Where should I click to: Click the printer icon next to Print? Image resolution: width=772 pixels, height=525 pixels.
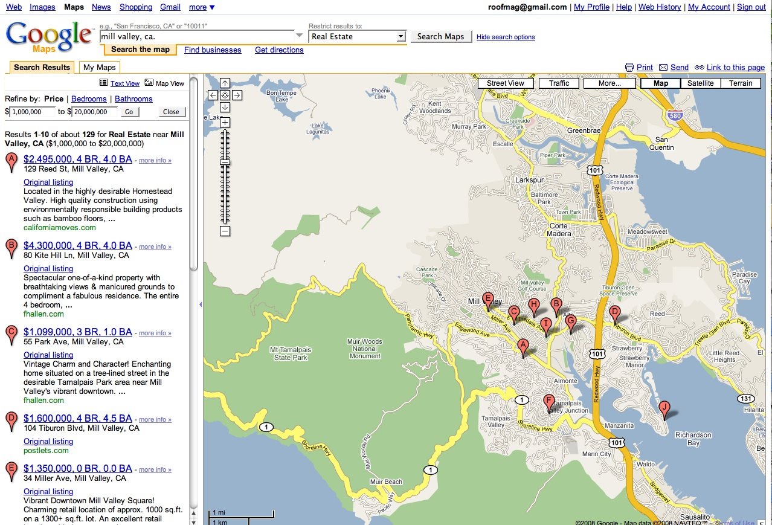click(x=629, y=68)
